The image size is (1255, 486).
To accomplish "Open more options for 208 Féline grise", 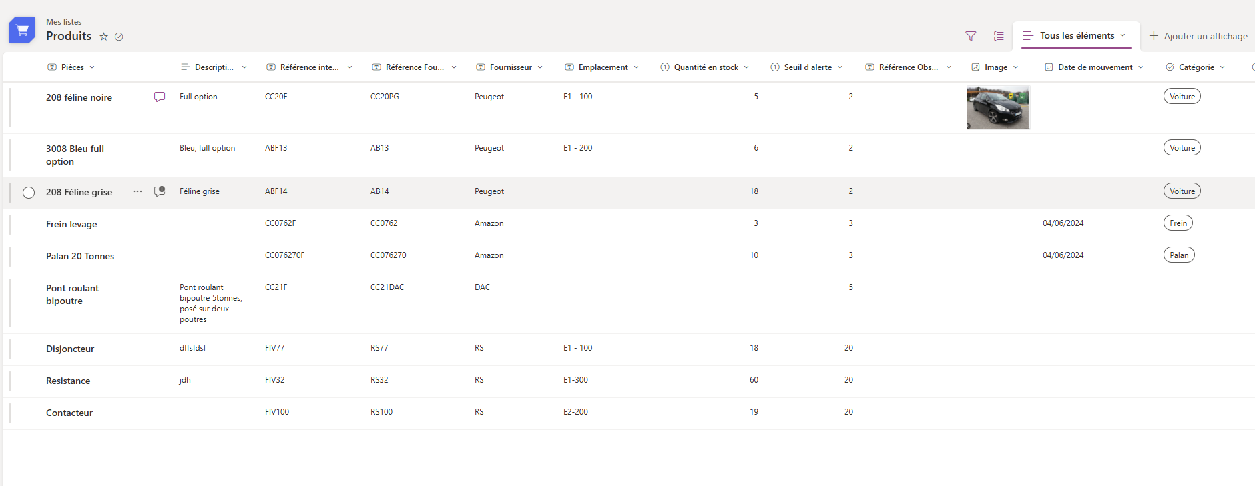I will pos(138,191).
